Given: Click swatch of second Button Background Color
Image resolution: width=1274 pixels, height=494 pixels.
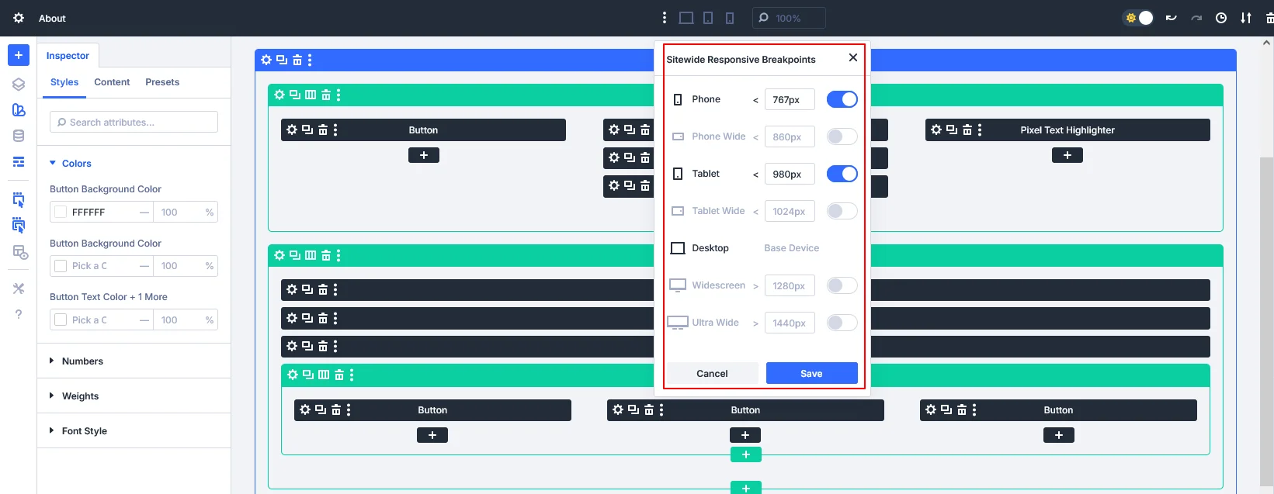Looking at the screenshot, I should pos(61,266).
